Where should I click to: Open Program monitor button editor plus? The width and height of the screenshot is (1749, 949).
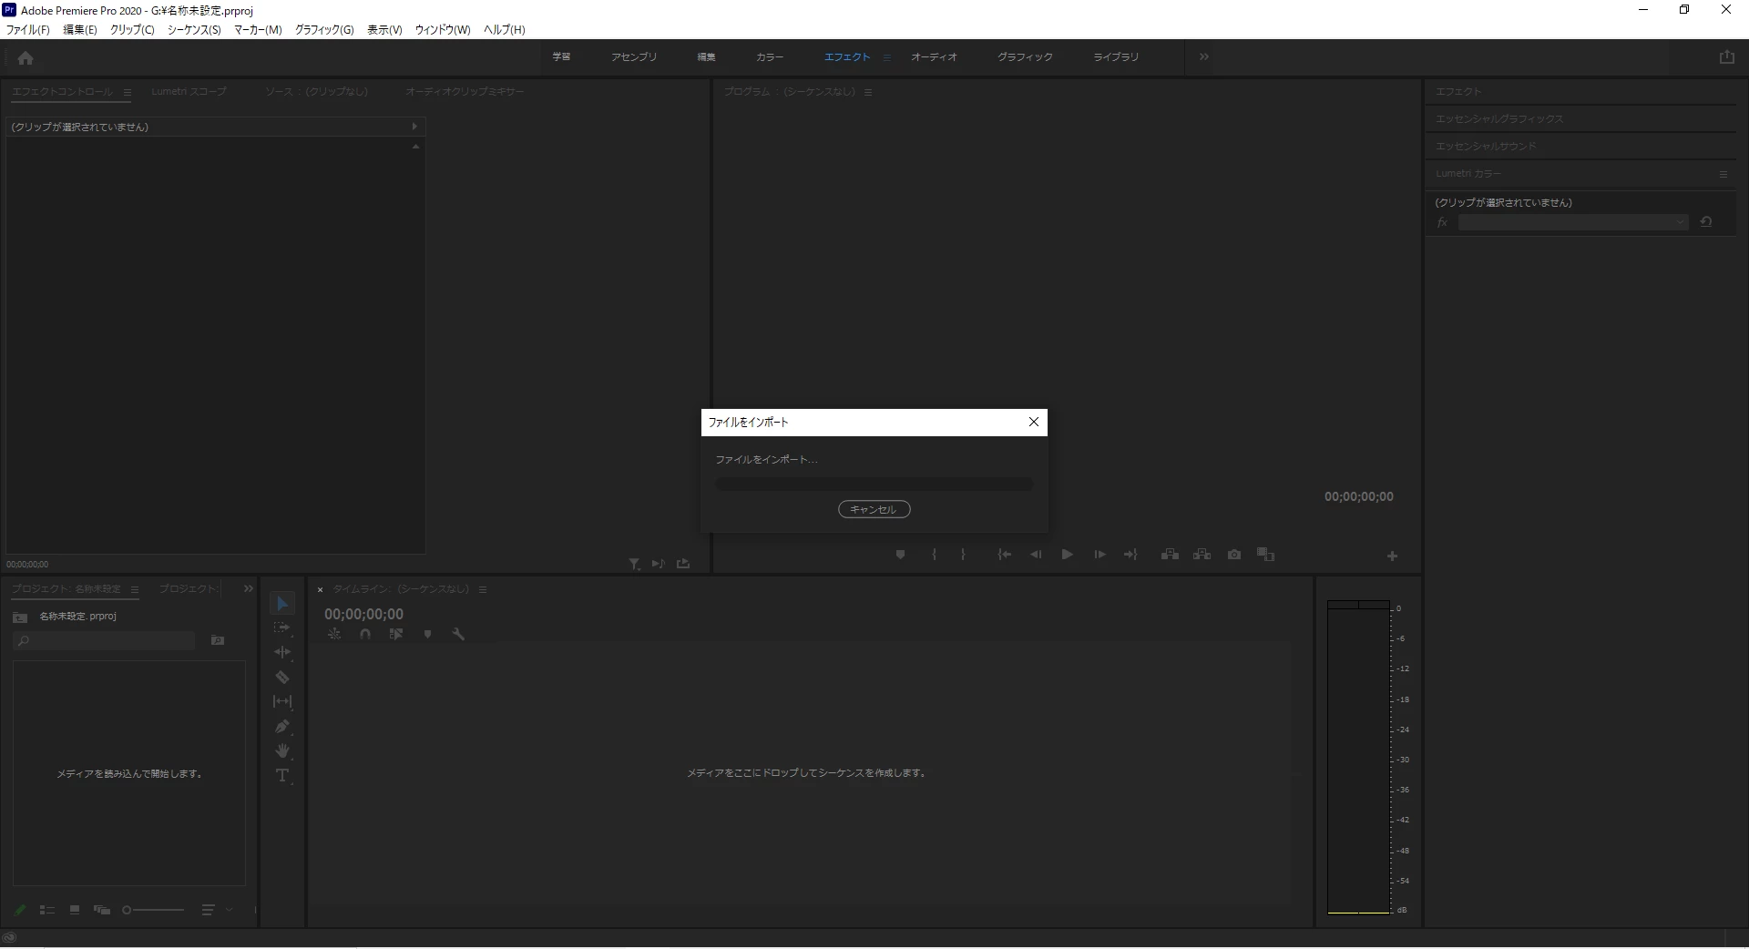(1392, 556)
